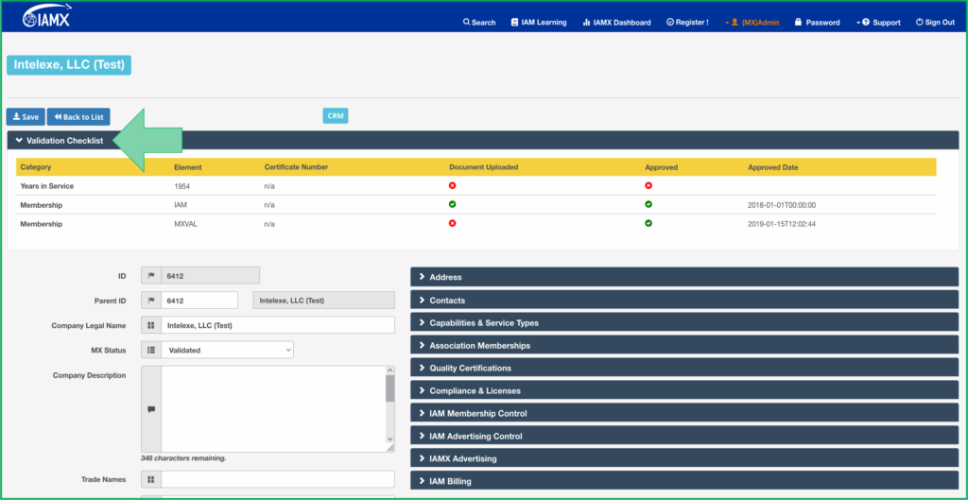
Task: Click red document-uploaded icon for MXVAL row
Action: click(x=453, y=223)
